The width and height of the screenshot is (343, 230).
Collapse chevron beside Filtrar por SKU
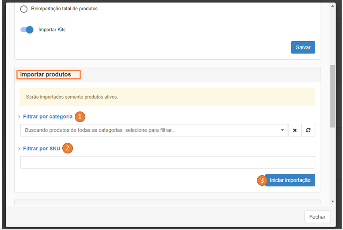click(19, 149)
